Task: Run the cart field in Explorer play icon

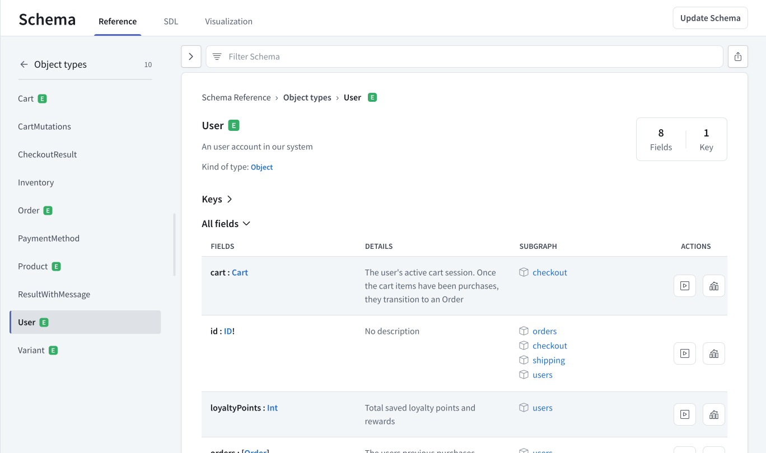Action: click(x=684, y=286)
